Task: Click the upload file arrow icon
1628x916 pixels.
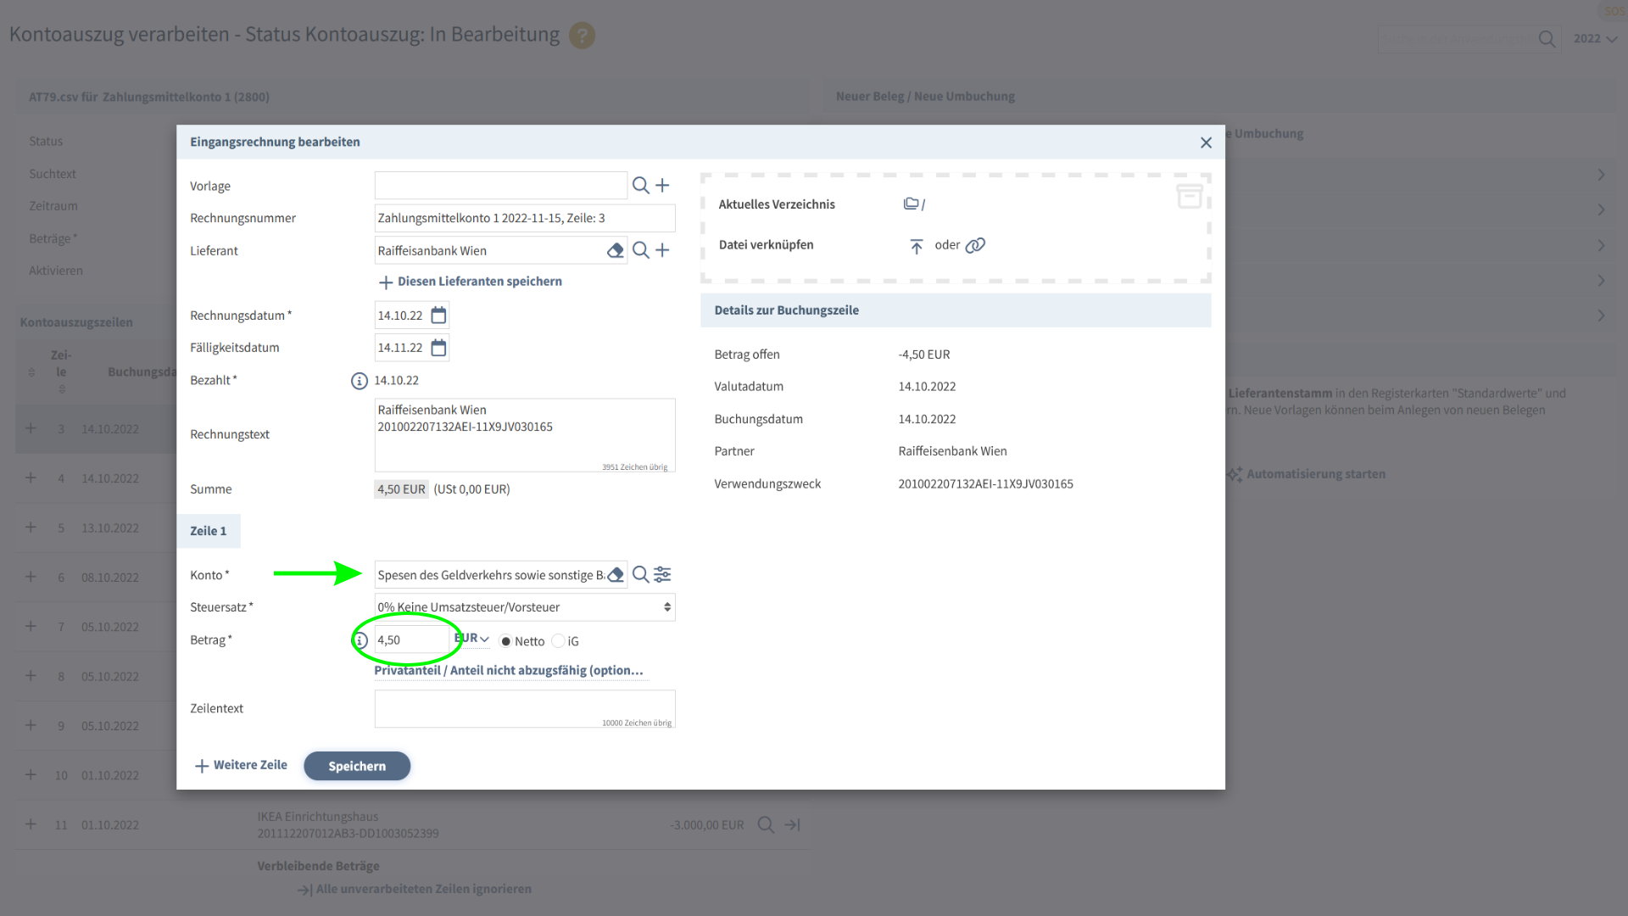Action: [916, 246]
